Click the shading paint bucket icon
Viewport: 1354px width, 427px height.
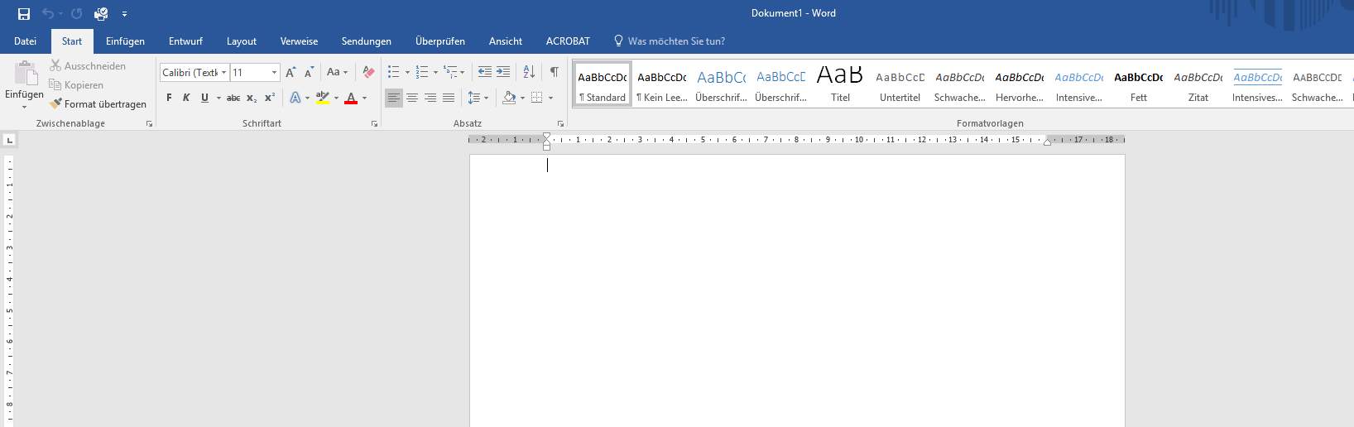pyautogui.click(x=509, y=98)
